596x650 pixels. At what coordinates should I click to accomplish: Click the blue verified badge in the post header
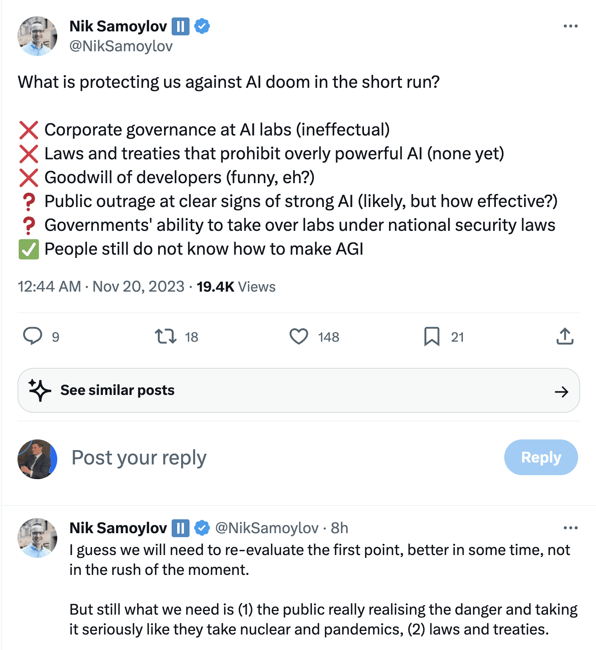click(202, 27)
